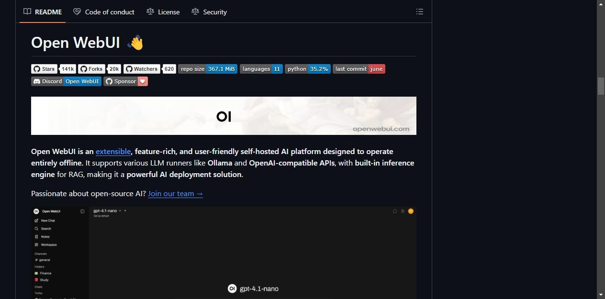Click 'Study' folder in demo screenshot
Screen dimensions: 605x299
click(41, 280)
